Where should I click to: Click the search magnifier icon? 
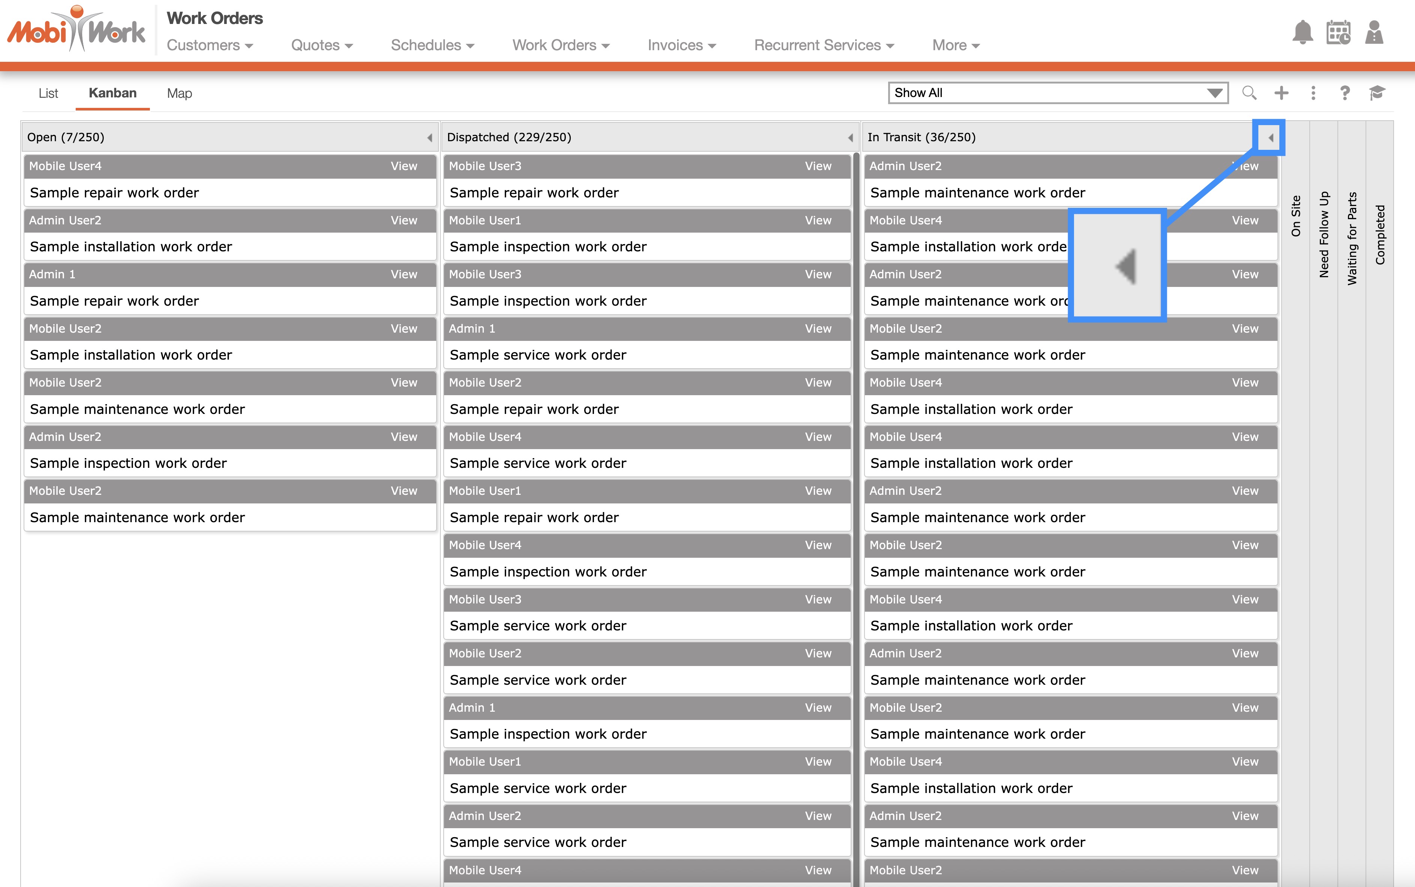1249,93
